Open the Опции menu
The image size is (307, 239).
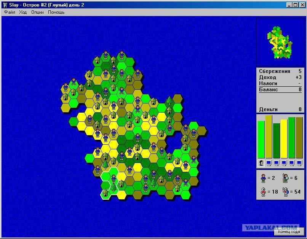(37, 12)
